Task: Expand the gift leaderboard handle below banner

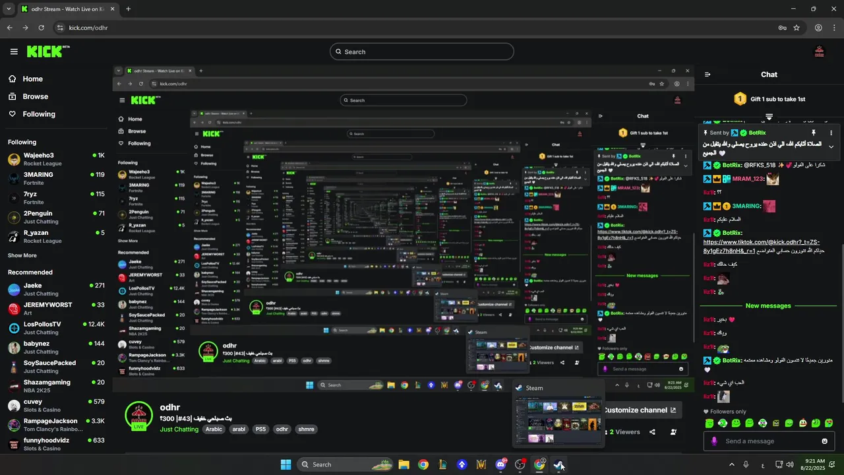Action: point(769,117)
